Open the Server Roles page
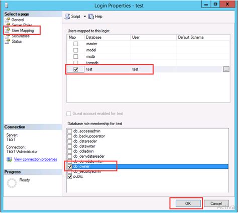Image resolution: width=238 pixels, height=213 pixels. pos(22,25)
